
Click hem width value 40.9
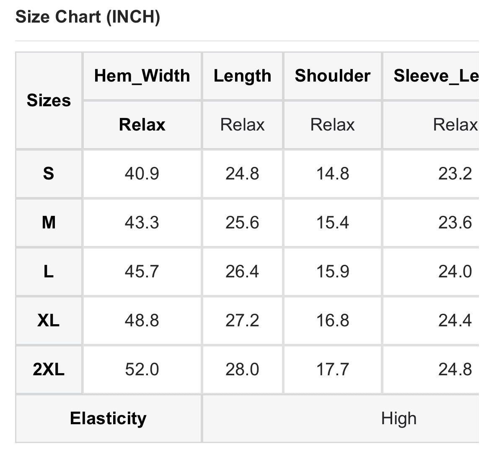142,173
